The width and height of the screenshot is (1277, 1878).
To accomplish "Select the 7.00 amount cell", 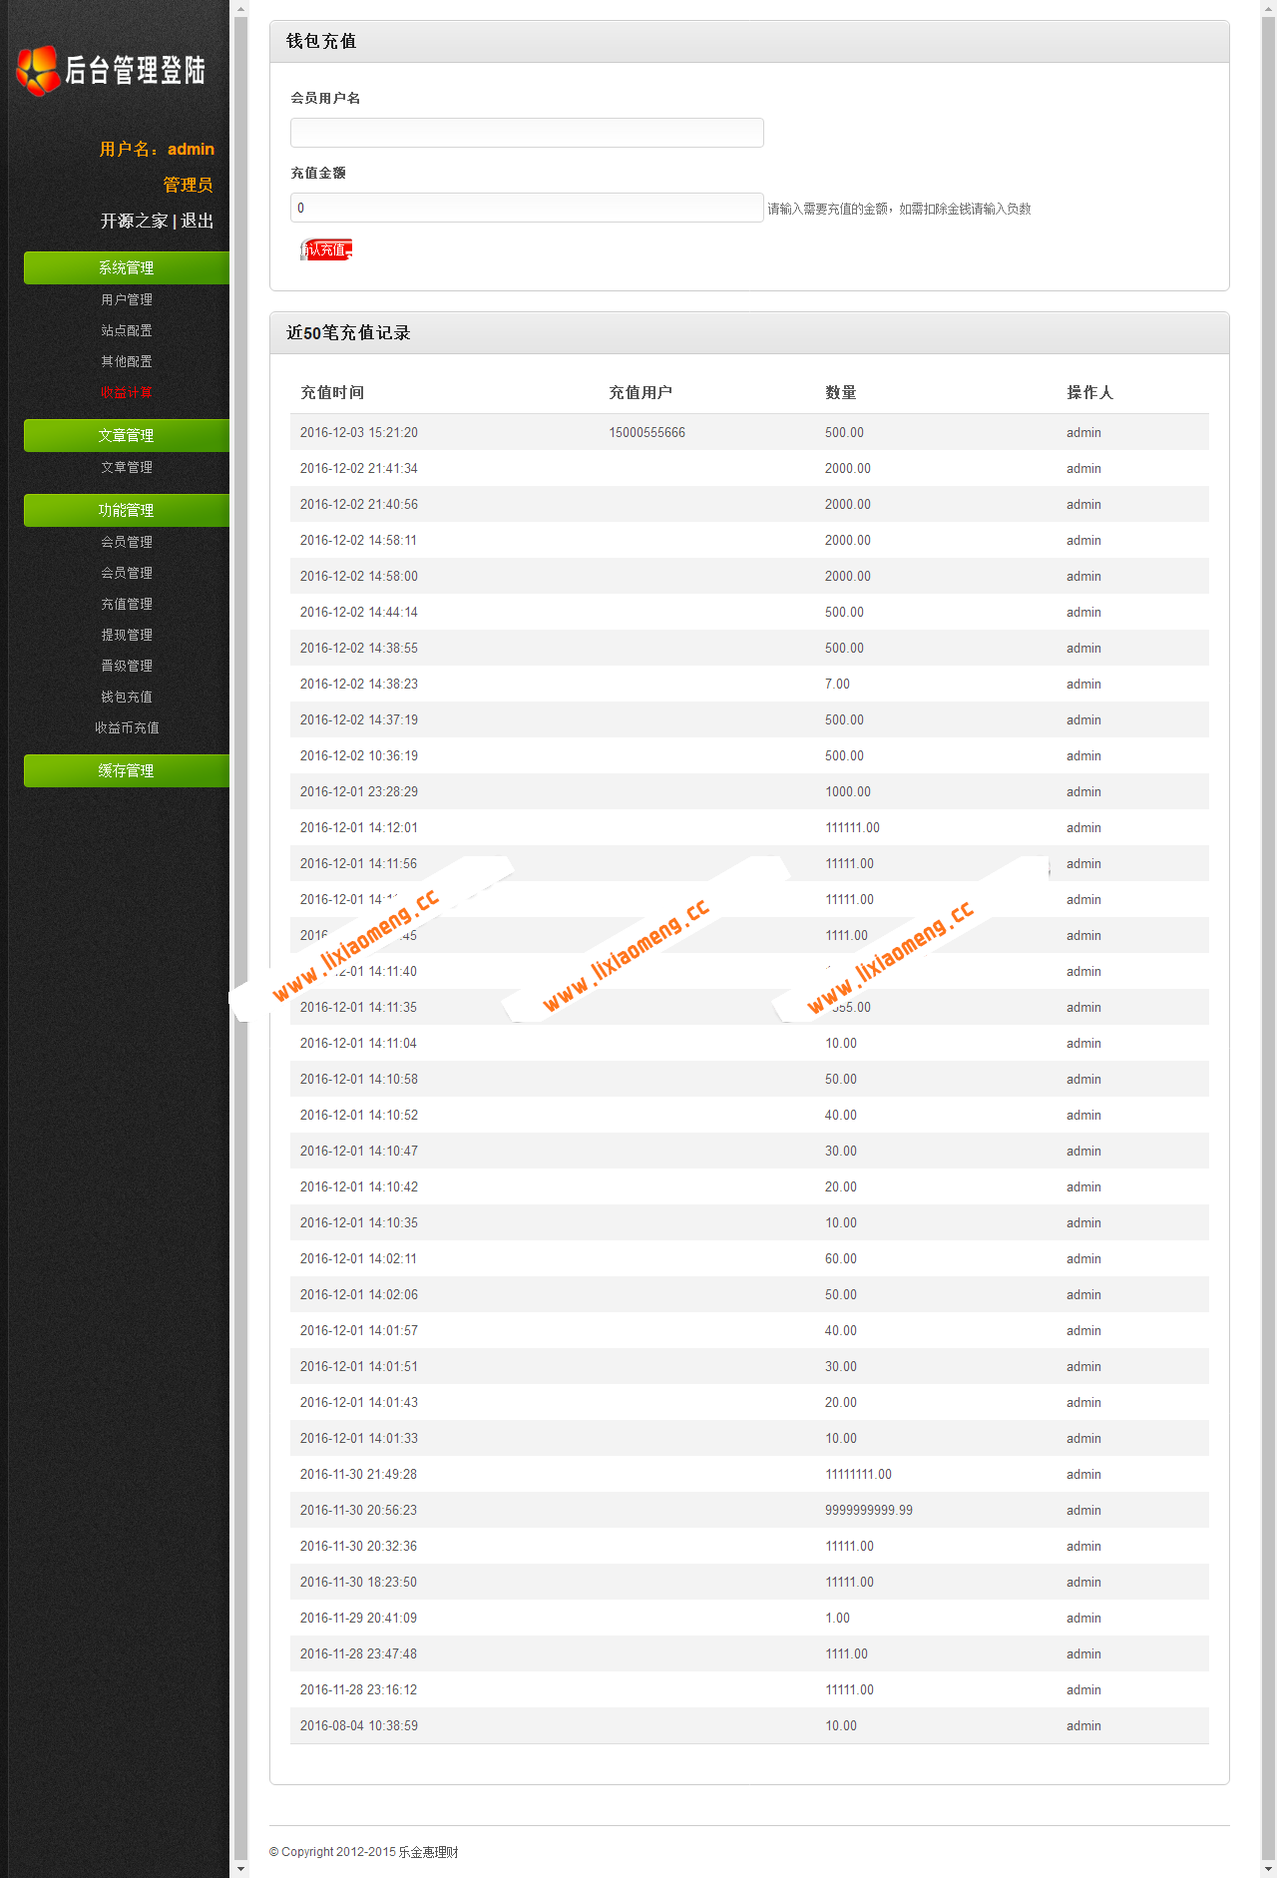I will (x=838, y=684).
